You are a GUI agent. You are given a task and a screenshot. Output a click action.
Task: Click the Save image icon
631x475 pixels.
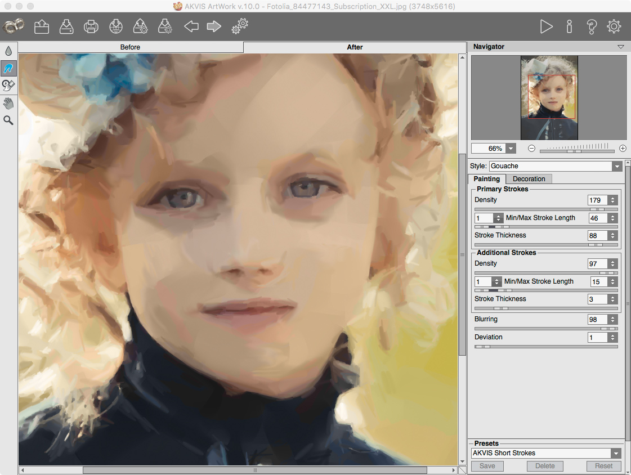[66, 27]
